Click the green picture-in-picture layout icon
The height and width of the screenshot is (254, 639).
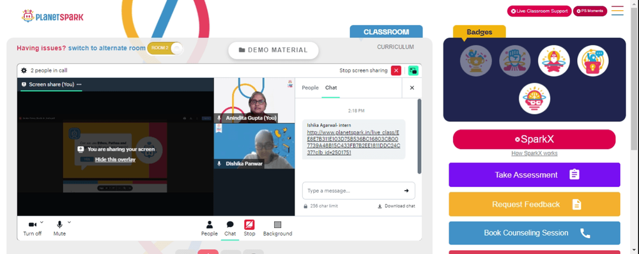tap(413, 70)
